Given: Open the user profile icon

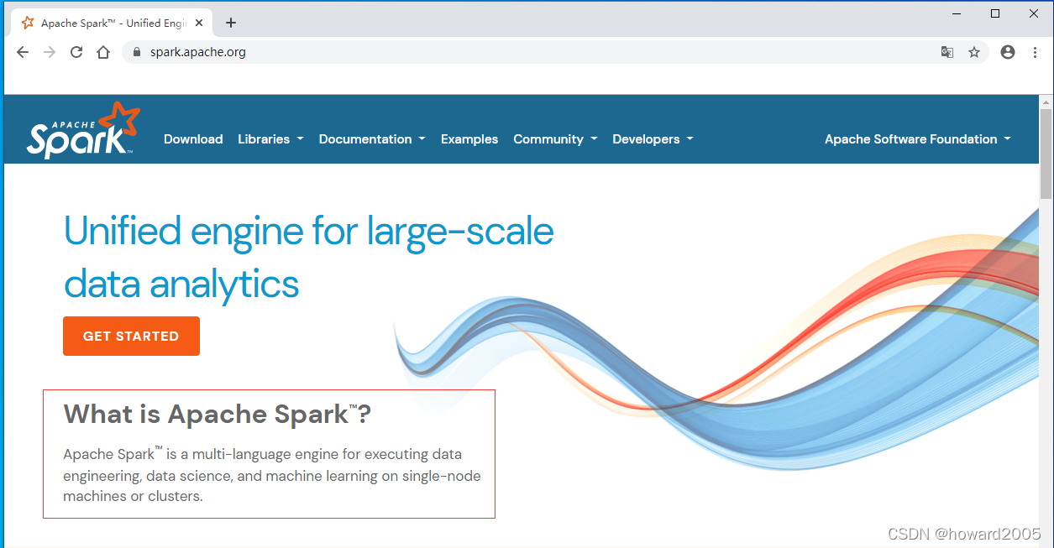Looking at the screenshot, I should [1008, 52].
